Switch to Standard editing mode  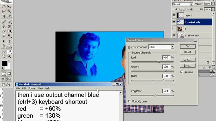click(4, 74)
